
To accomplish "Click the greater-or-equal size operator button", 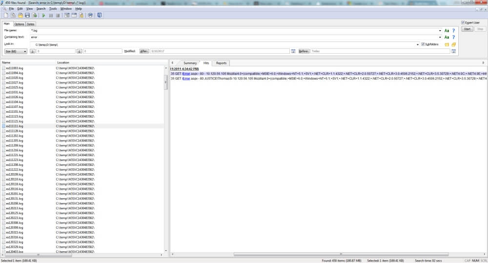I will tap(32, 51).
